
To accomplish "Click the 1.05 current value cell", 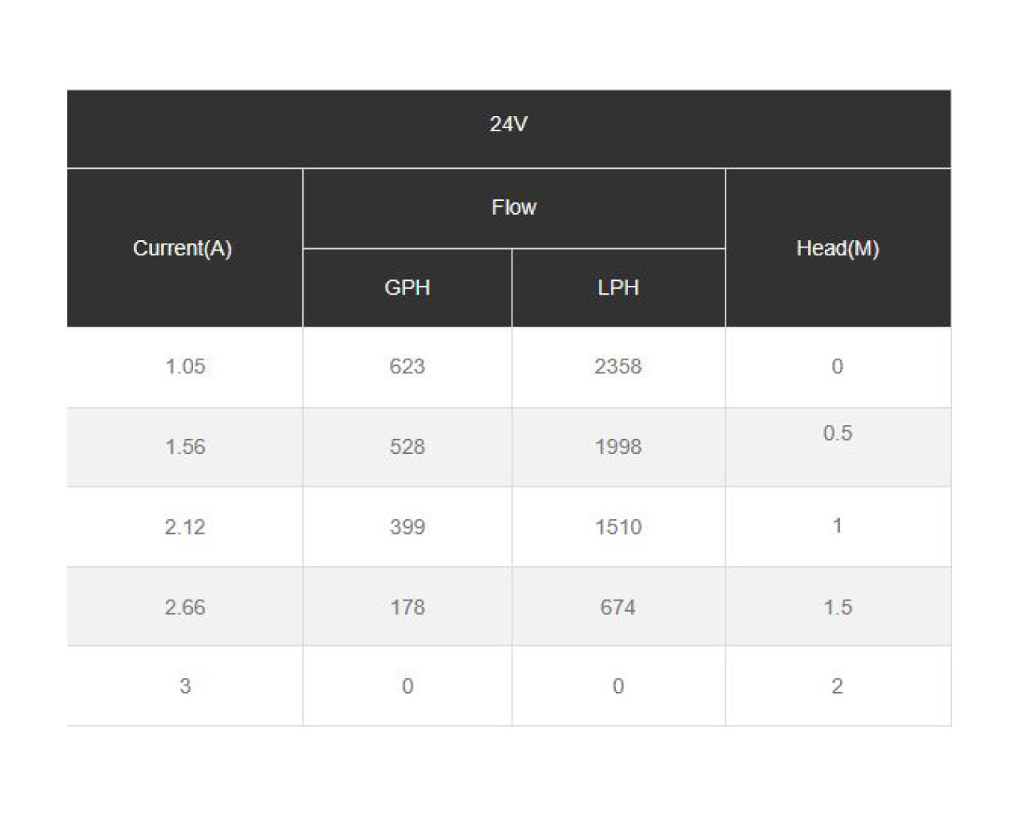I will click(185, 368).
